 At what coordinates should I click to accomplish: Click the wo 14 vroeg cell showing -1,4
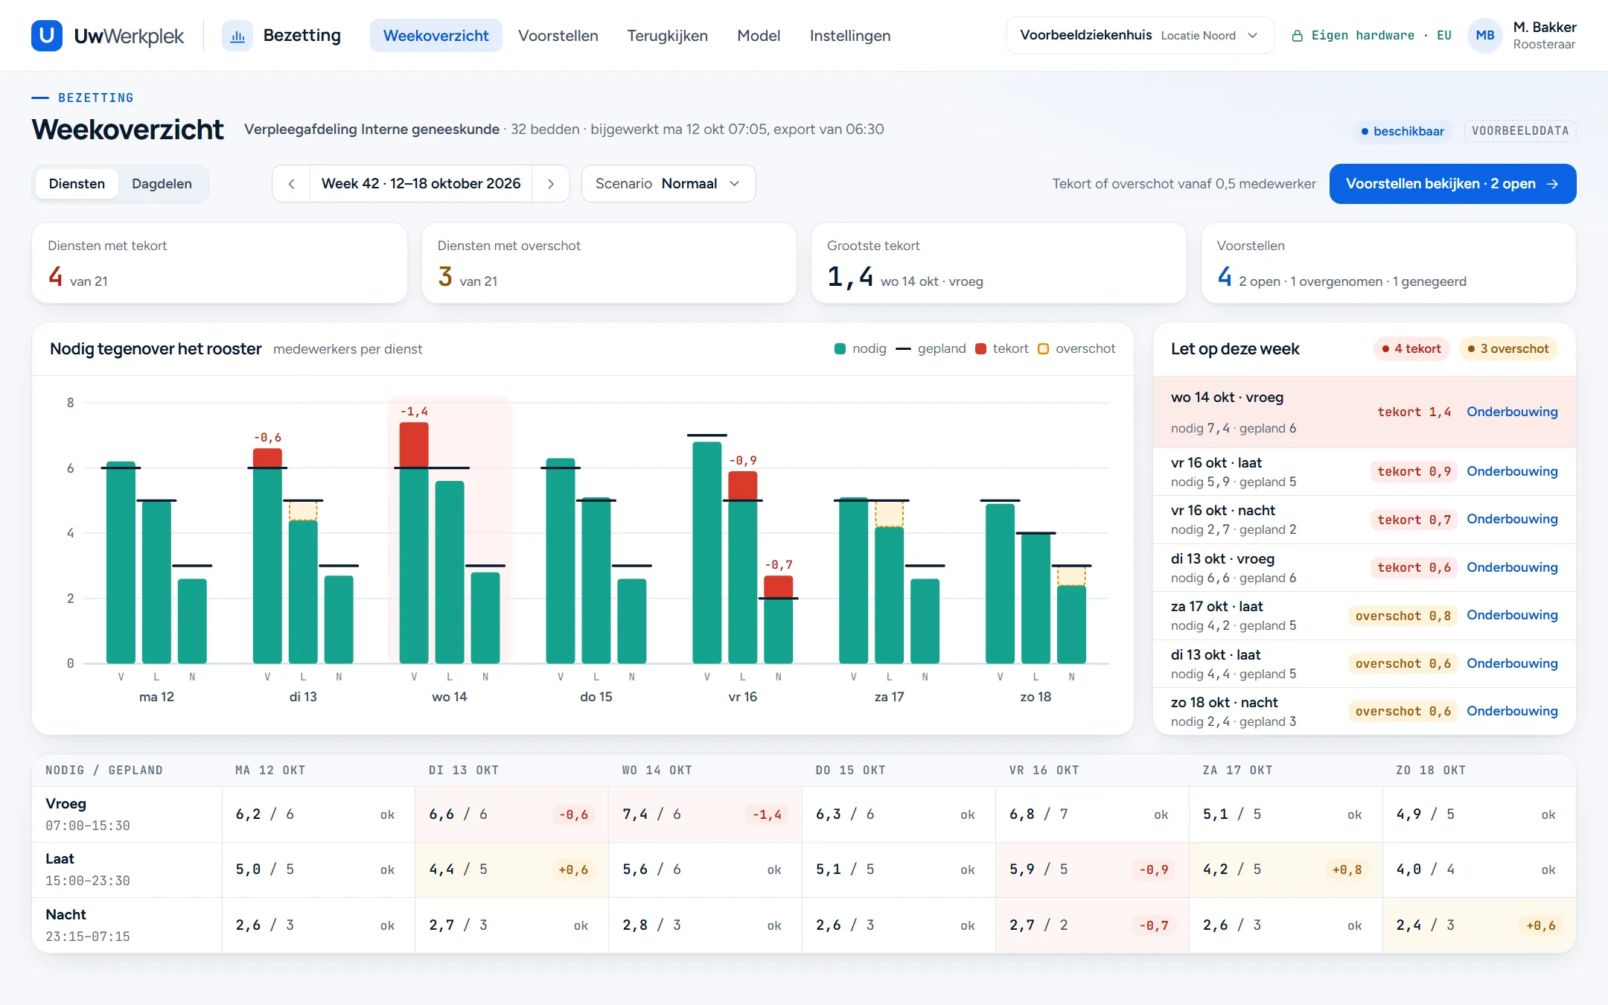(x=704, y=814)
